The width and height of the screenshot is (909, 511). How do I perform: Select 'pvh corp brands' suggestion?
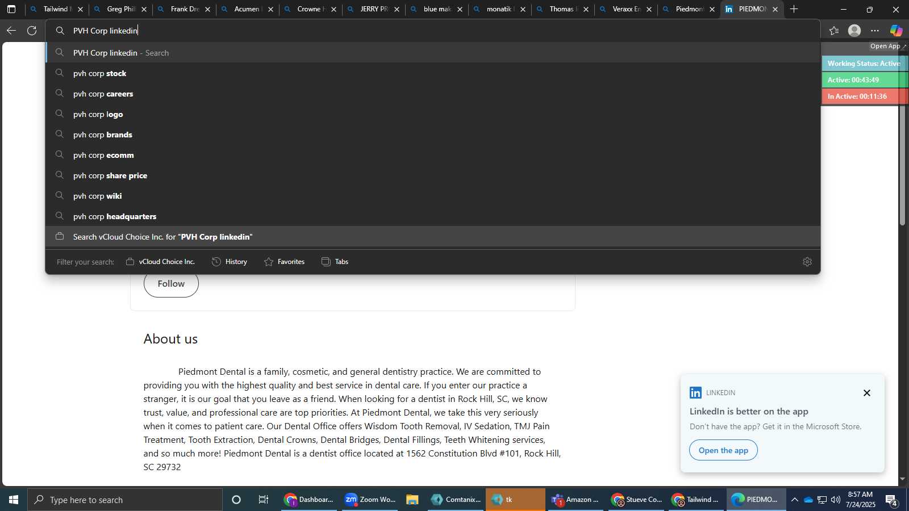(433, 135)
